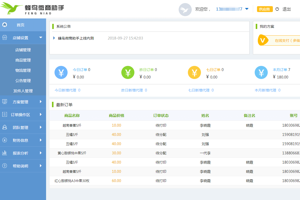This screenshot has height=200, width=300.
Task: Expand the 团队管理 arrow
Action: (41, 127)
